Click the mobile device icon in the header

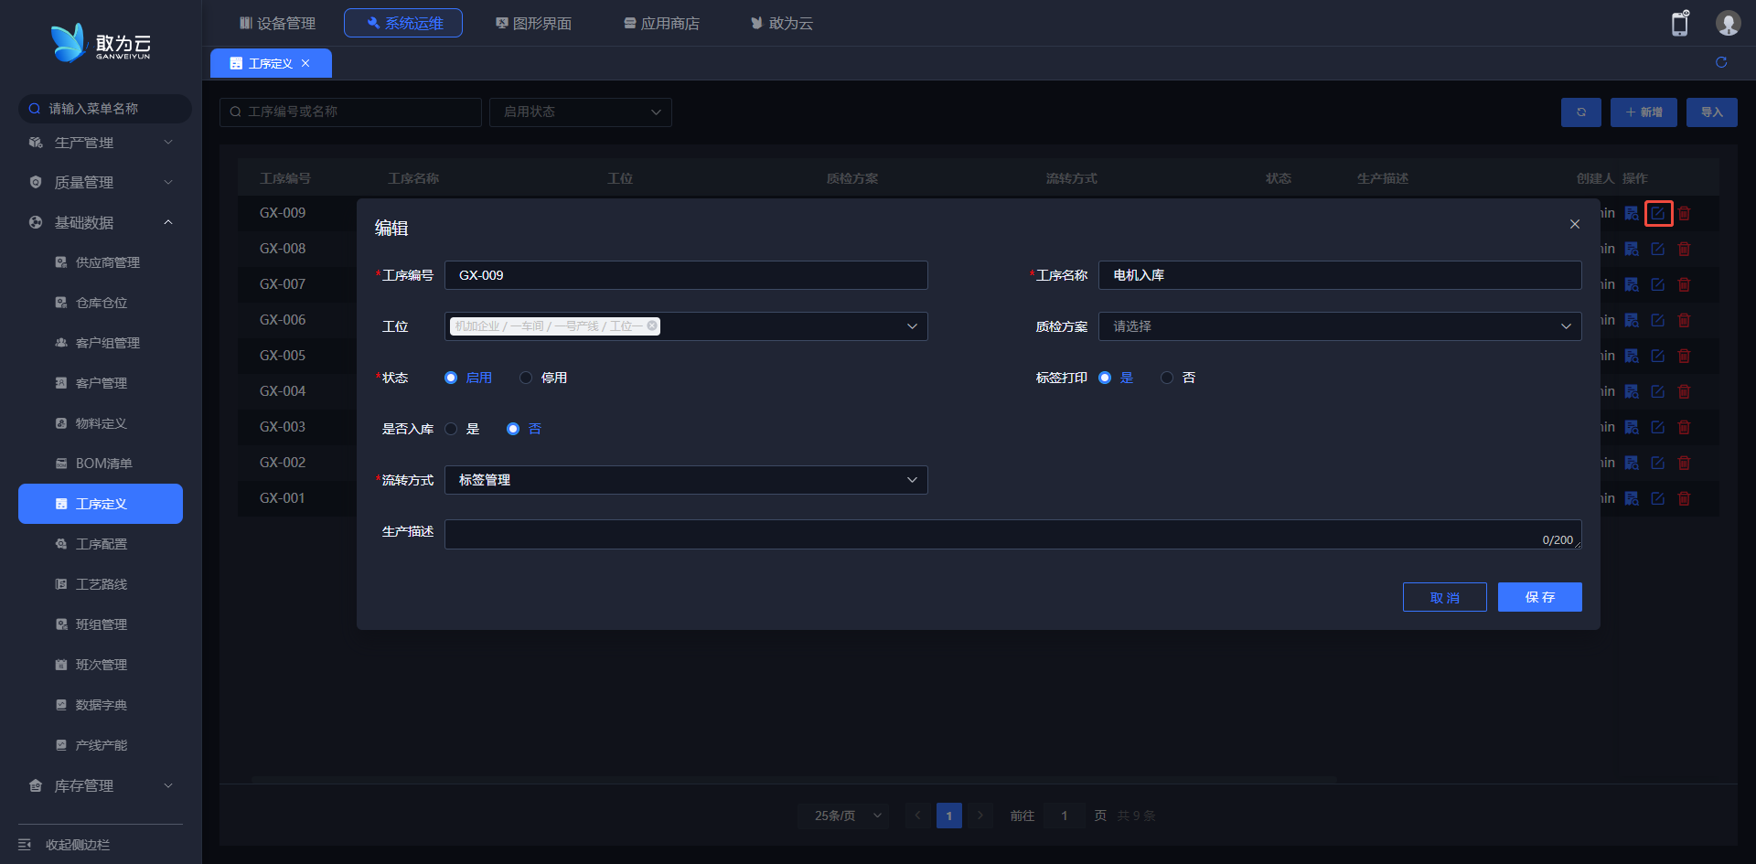point(1679,24)
